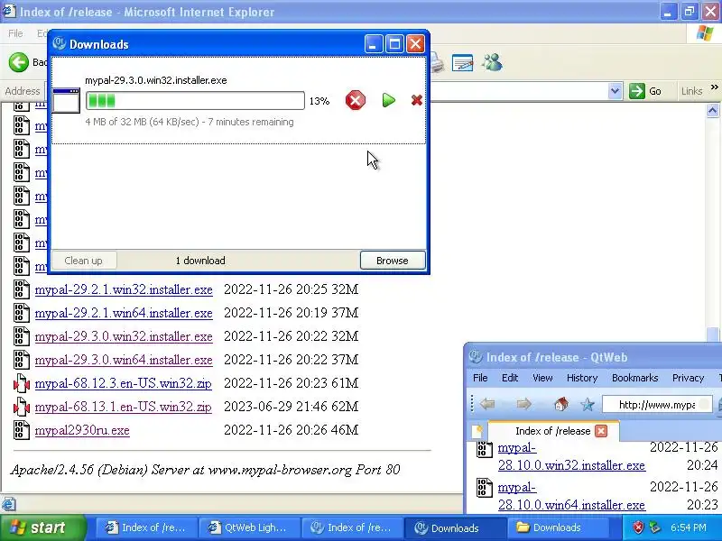Open mypal-28.10.0.win64.installer.exe link in QtWeb

coord(571,496)
